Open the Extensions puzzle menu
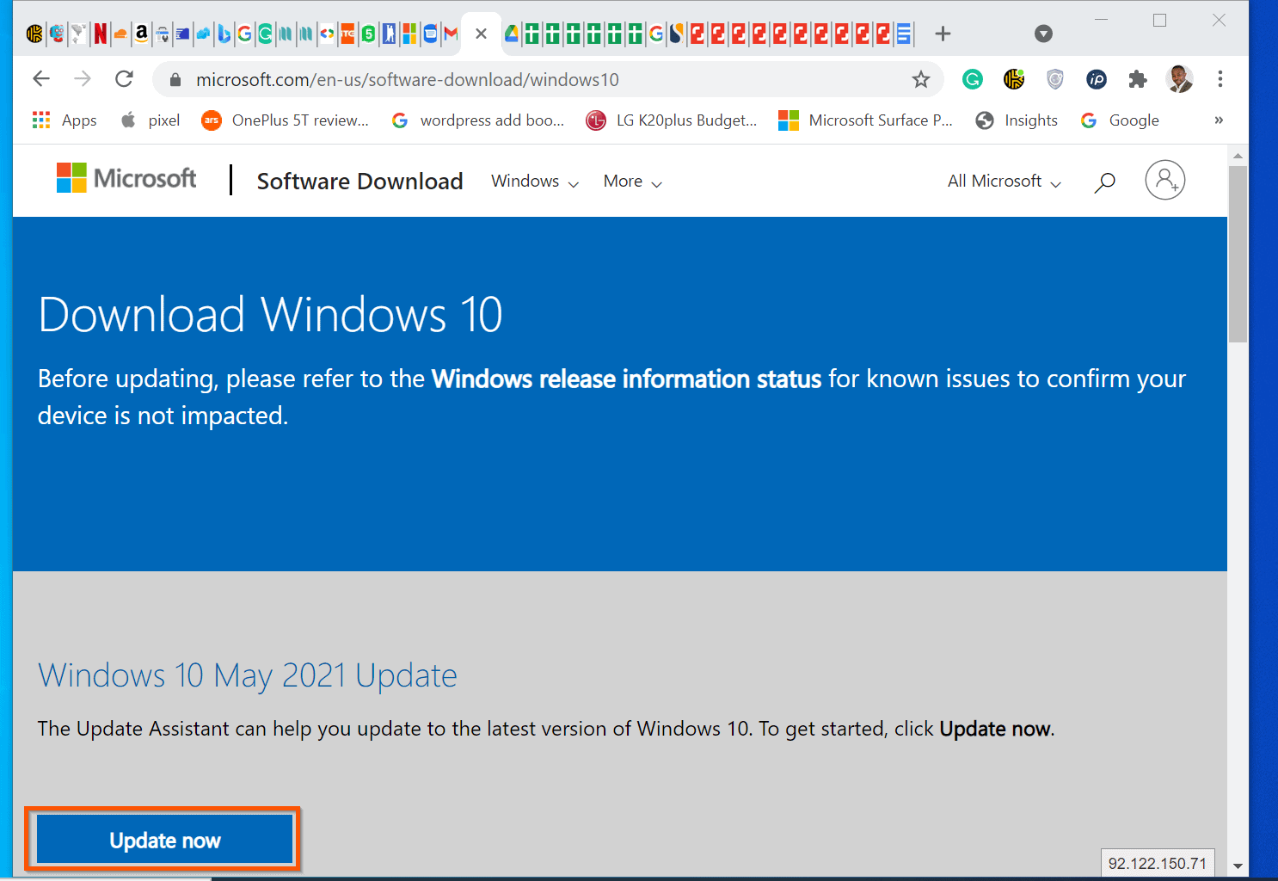Image resolution: width=1278 pixels, height=881 pixels. (1138, 79)
